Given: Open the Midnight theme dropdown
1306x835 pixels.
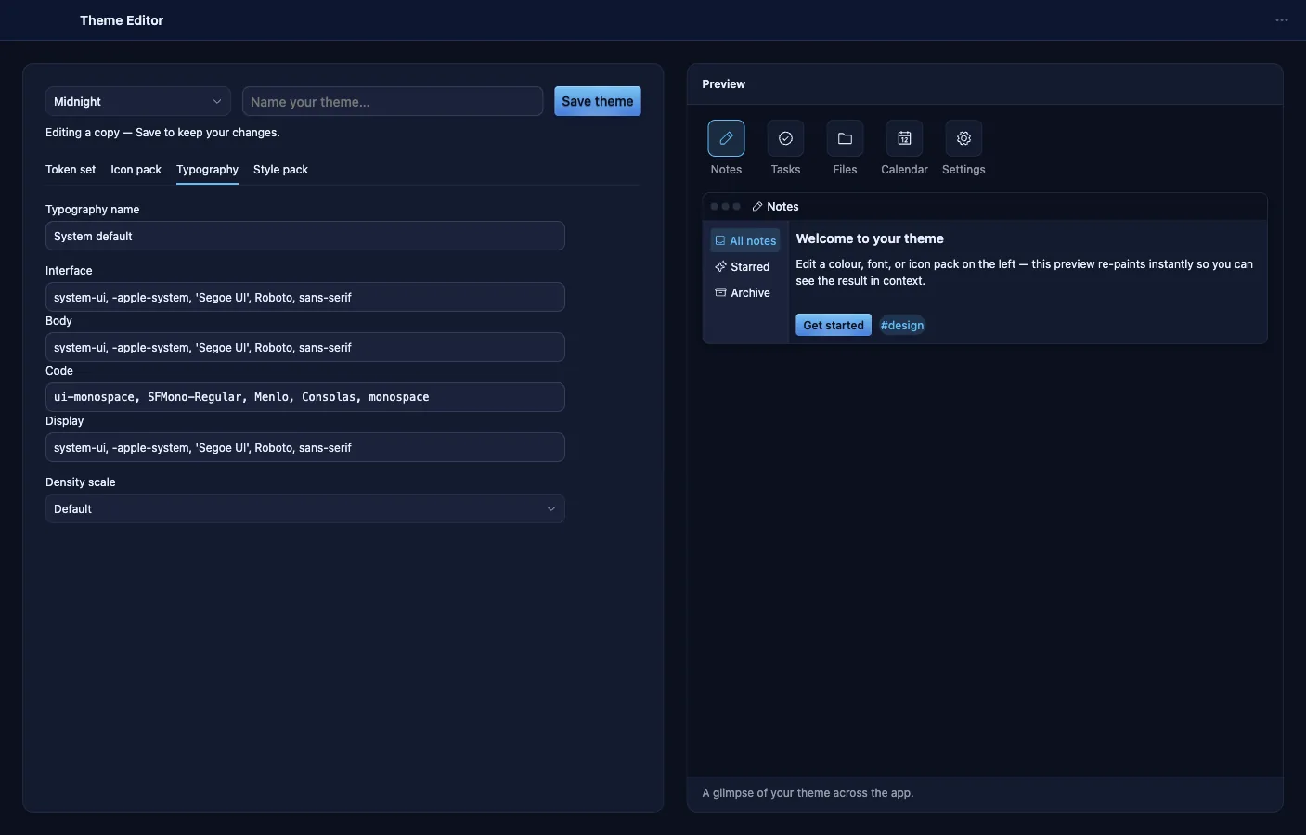Looking at the screenshot, I should coord(138,102).
